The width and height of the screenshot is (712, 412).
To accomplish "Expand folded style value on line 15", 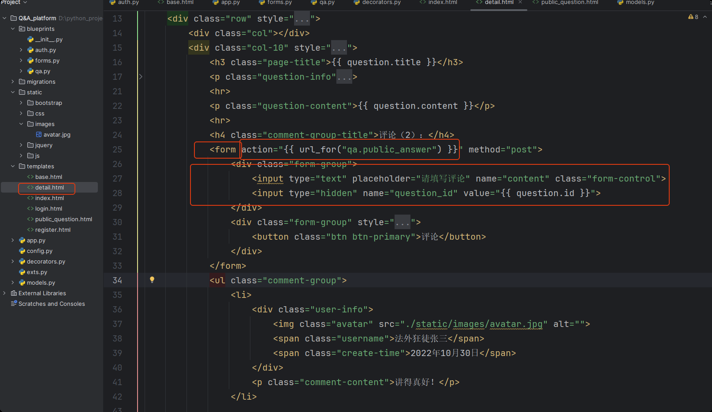I will coord(339,48).
